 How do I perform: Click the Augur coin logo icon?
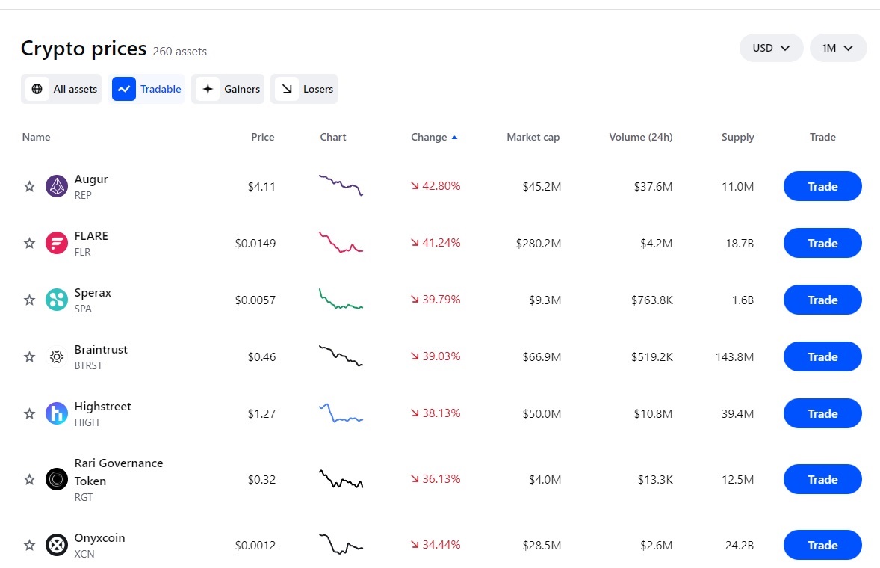coord(57,186)
